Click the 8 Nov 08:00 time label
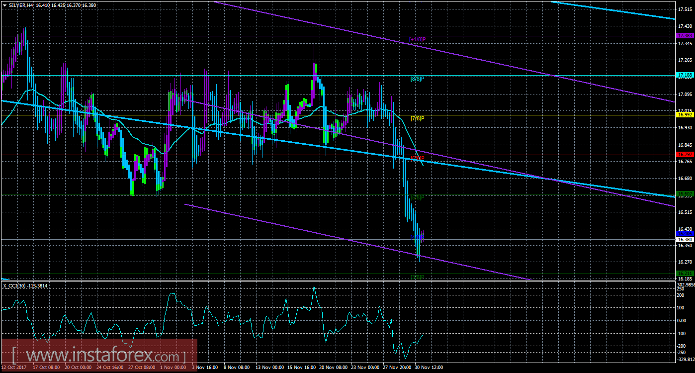 [x=238, y=368]
